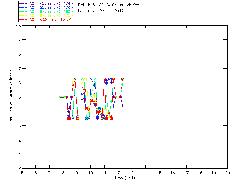Click the 1.7 tick label on y-axis
The width and height of the screenshot is (234, 187).
click(18, 69)
